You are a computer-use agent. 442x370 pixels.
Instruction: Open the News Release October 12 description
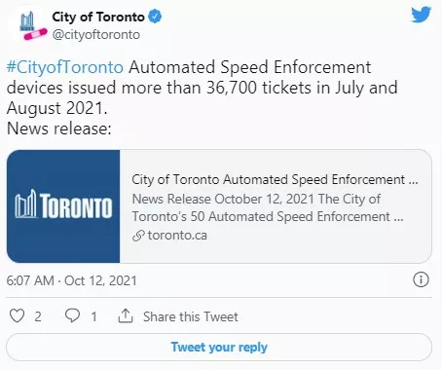pos(268,207)
